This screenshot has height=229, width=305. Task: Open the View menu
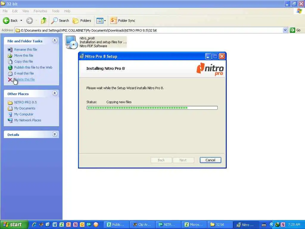pyautogui.click(x=26, y=11)
